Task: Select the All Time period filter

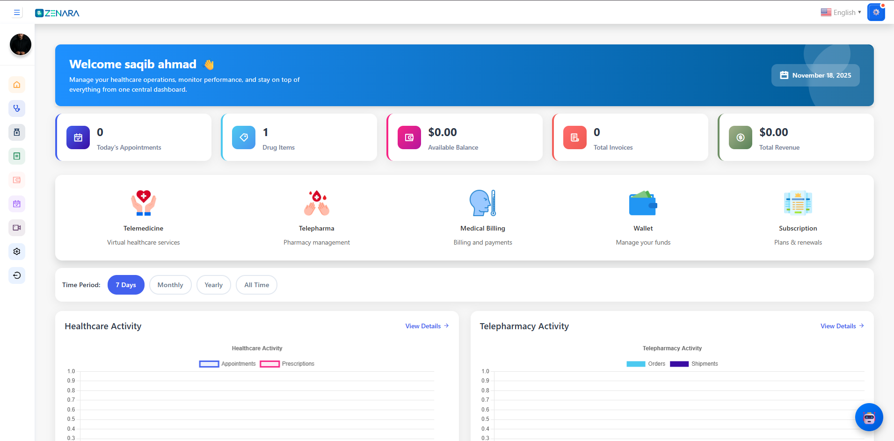Action: tap(256, 285)
